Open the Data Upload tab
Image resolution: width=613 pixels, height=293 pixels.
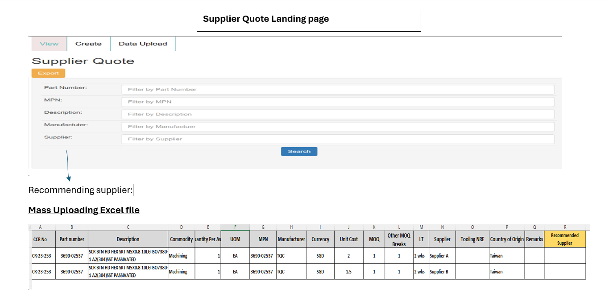click(x=143, y=44)
